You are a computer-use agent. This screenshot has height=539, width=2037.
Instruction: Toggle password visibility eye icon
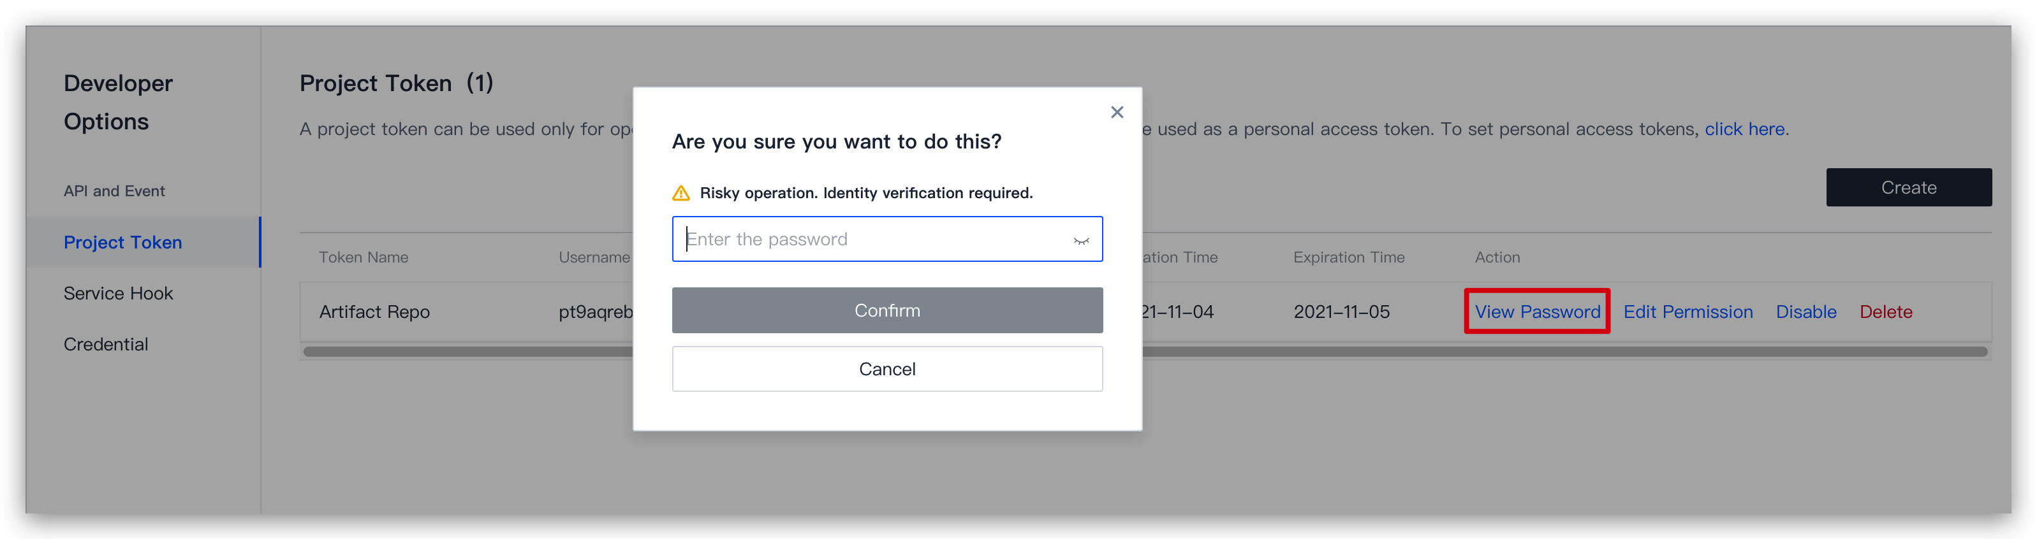[1081, 240]
